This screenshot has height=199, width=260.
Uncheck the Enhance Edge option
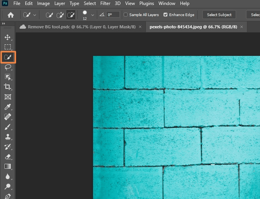165,15
